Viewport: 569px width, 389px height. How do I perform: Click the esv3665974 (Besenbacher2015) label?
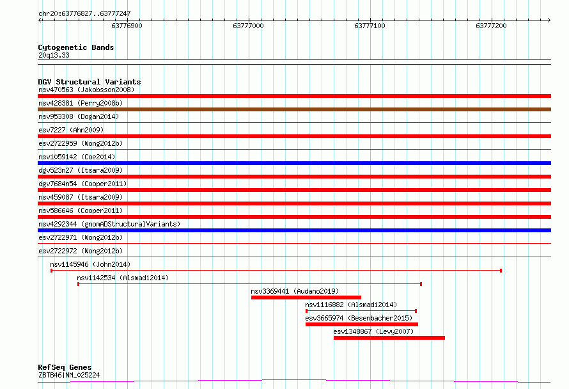(359, 318)
